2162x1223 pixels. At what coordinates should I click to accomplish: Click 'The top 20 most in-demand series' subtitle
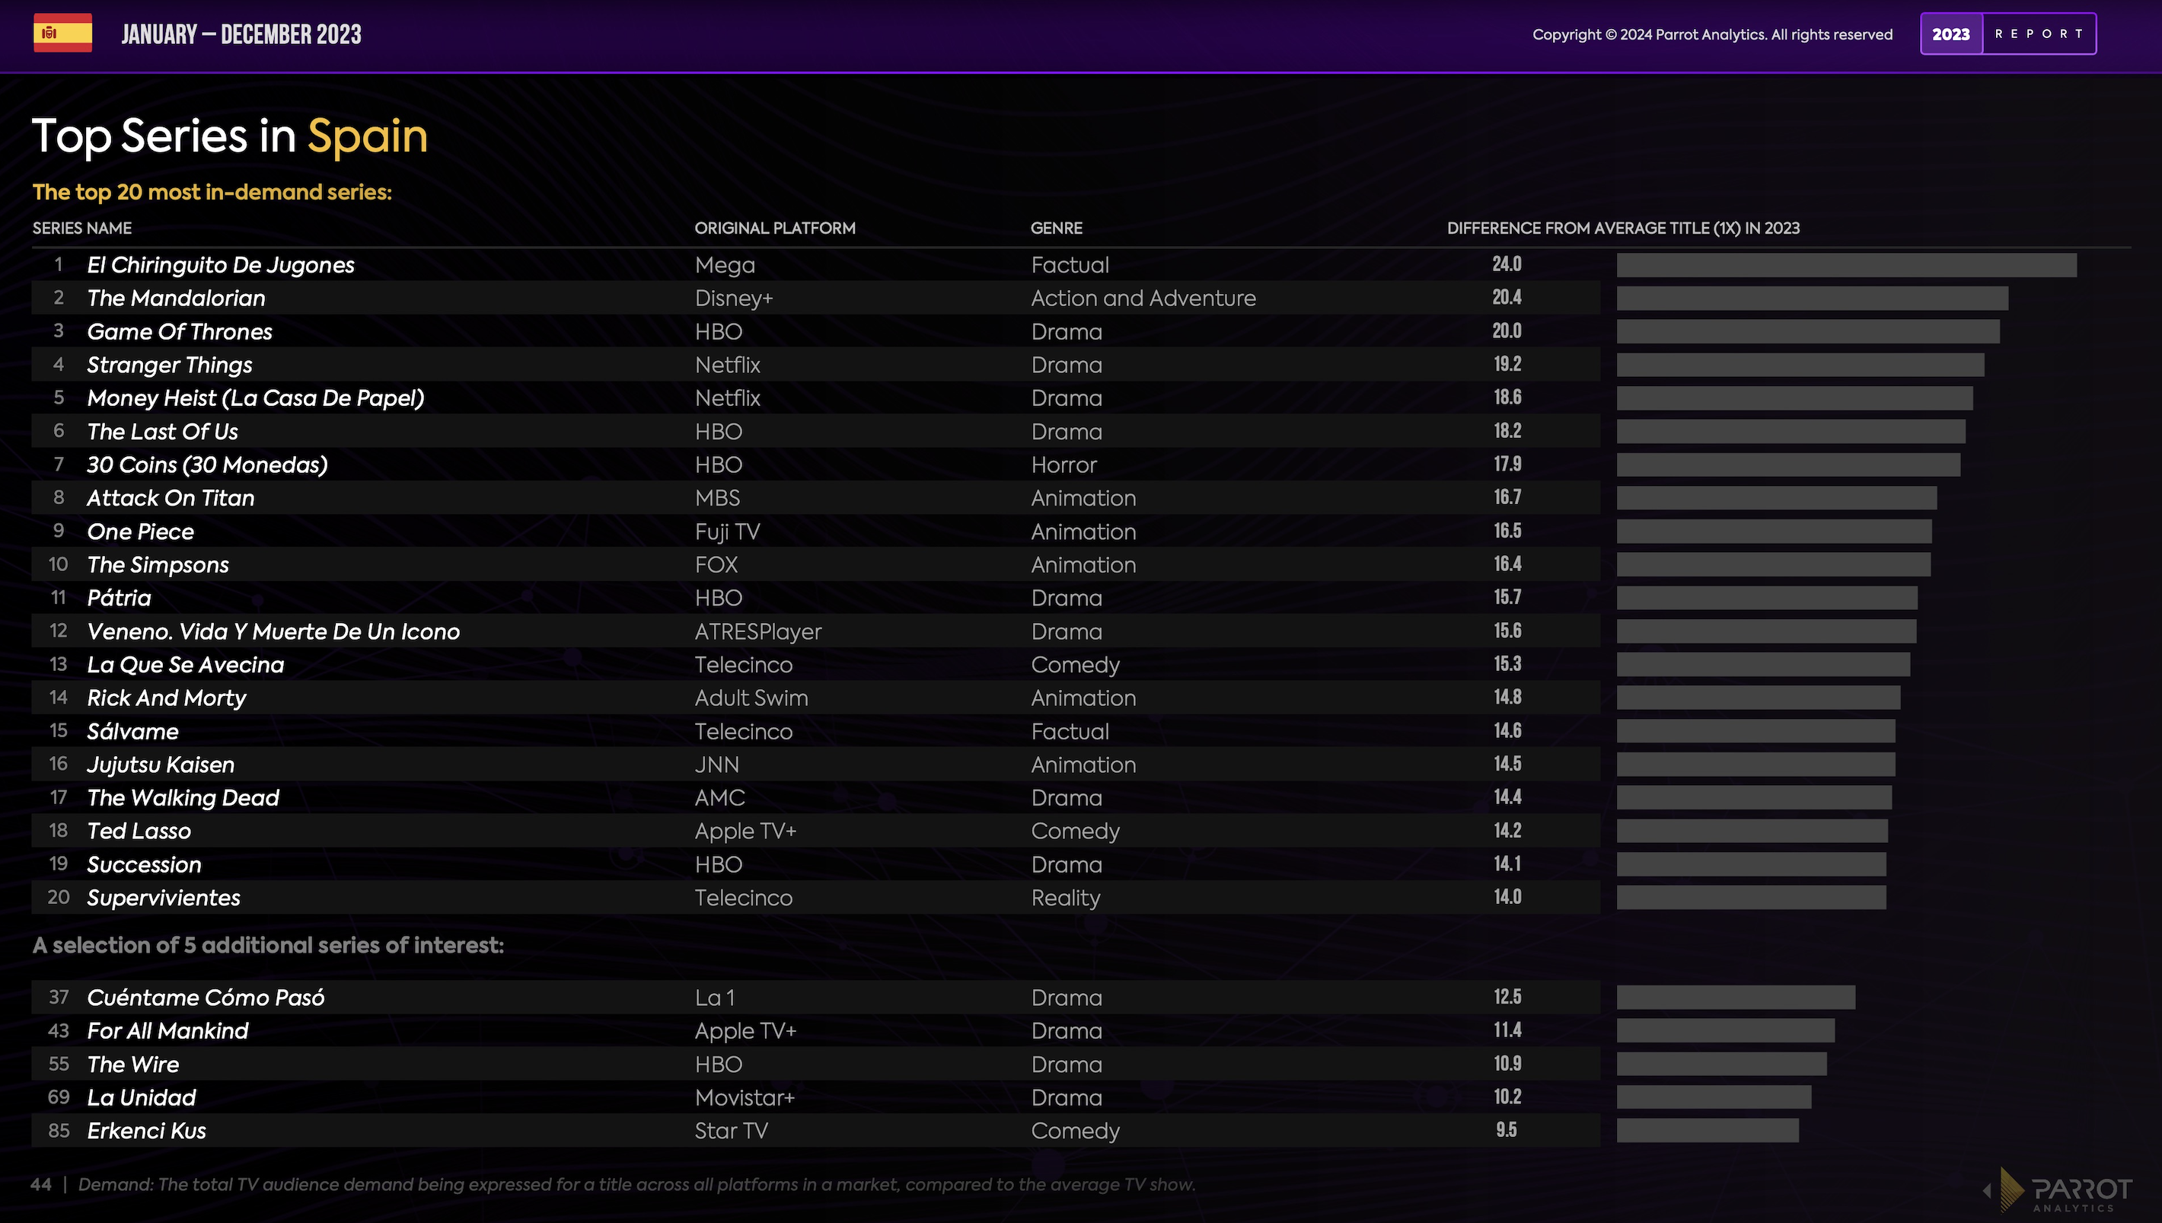212,193
